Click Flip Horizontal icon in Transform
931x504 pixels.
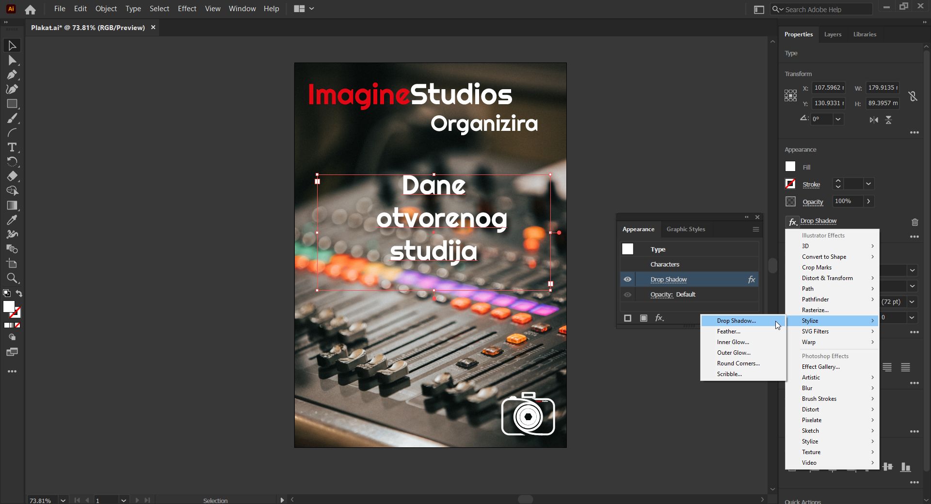[x=874, y=120]
